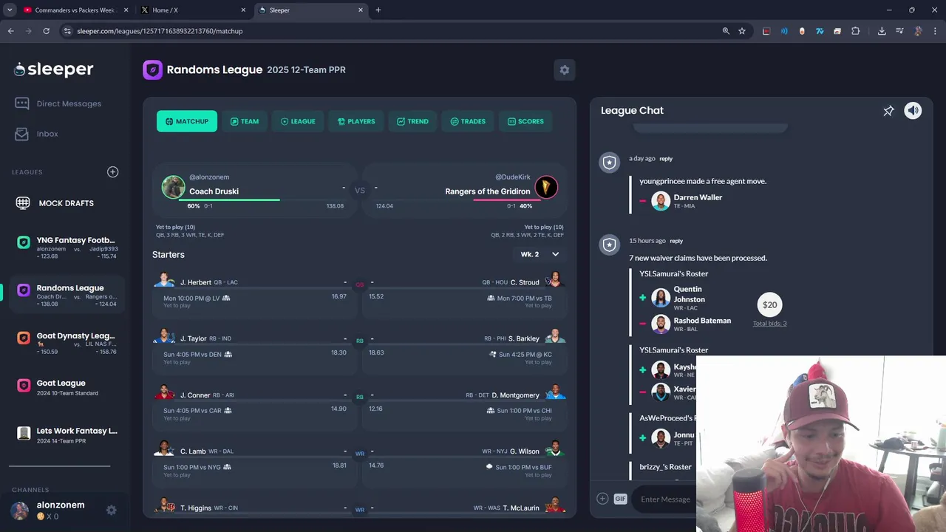Open the browser Extensions puzzle icon
Image resolution: width=946 pixels, height=532 pixels.
point(855,31)
